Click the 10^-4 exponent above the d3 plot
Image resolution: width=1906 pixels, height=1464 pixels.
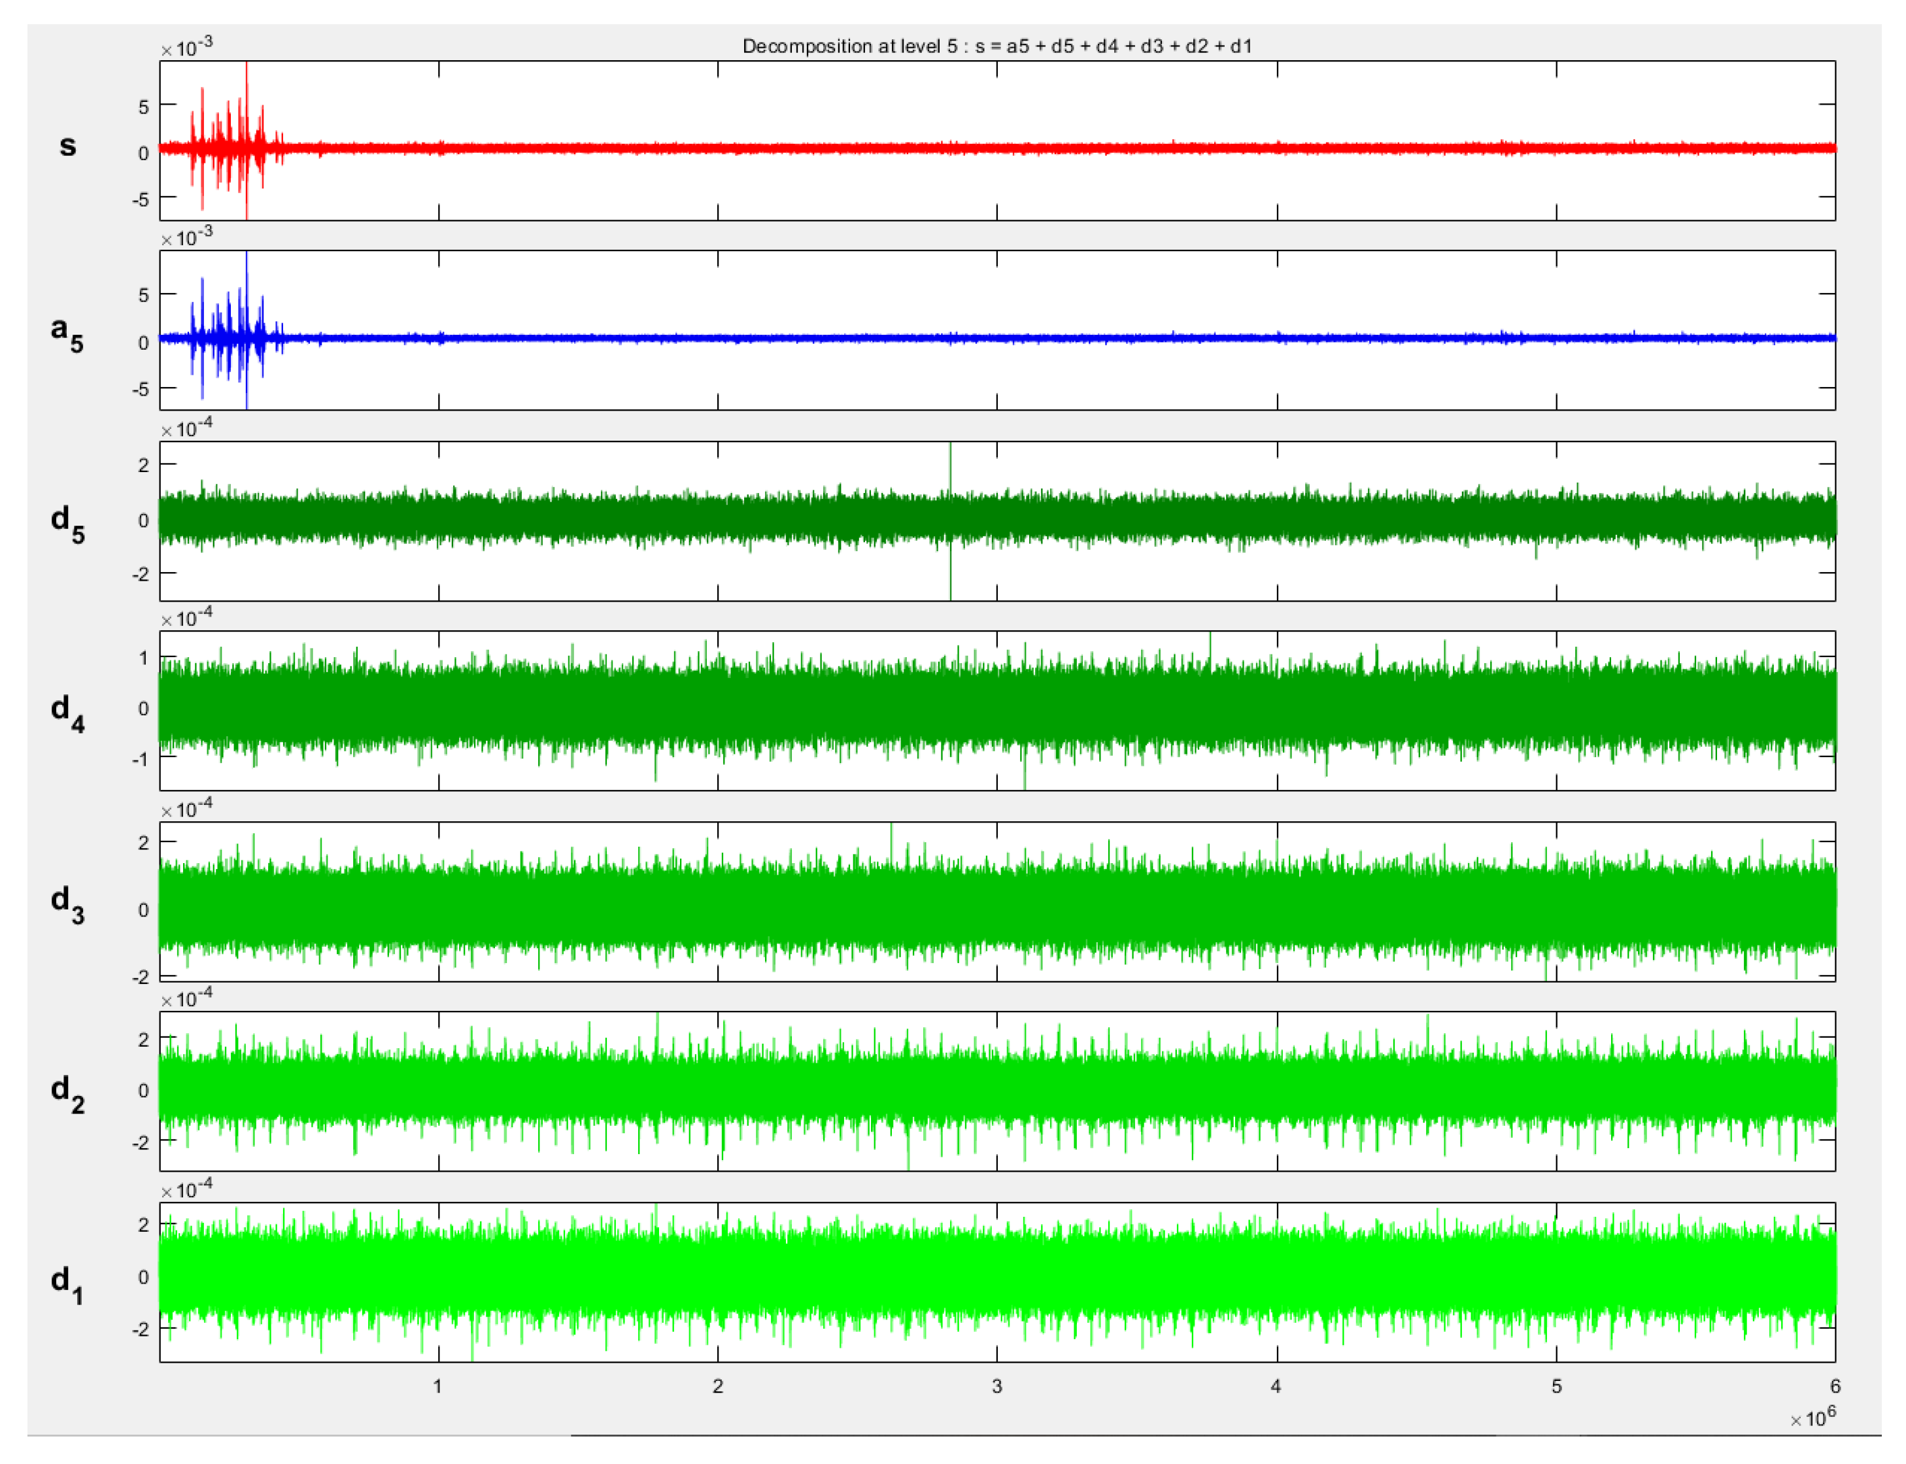186,809
